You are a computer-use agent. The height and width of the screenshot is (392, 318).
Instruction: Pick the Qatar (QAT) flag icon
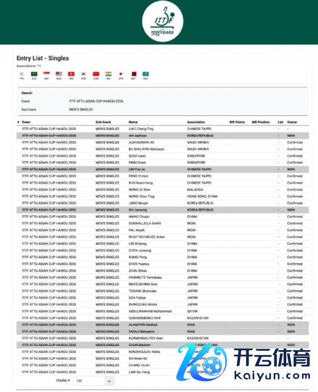point(133,74)
